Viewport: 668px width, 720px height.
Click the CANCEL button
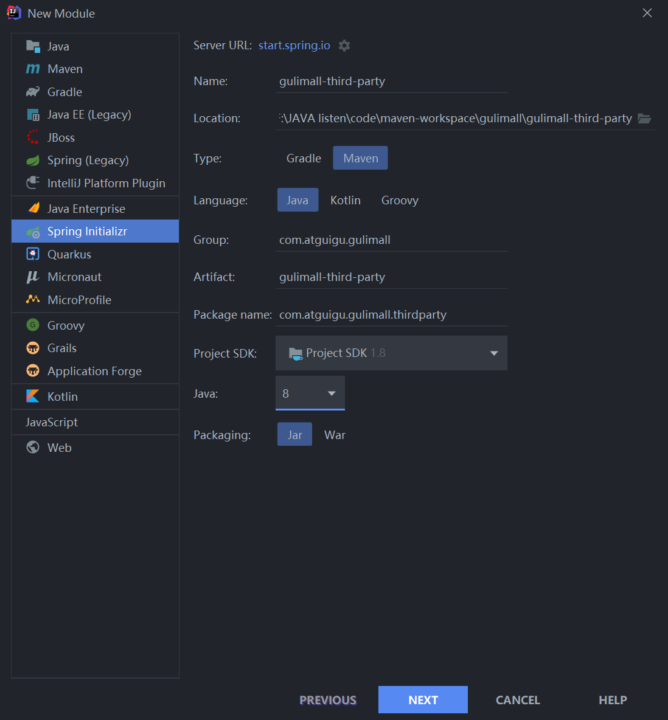pos(518,700)
